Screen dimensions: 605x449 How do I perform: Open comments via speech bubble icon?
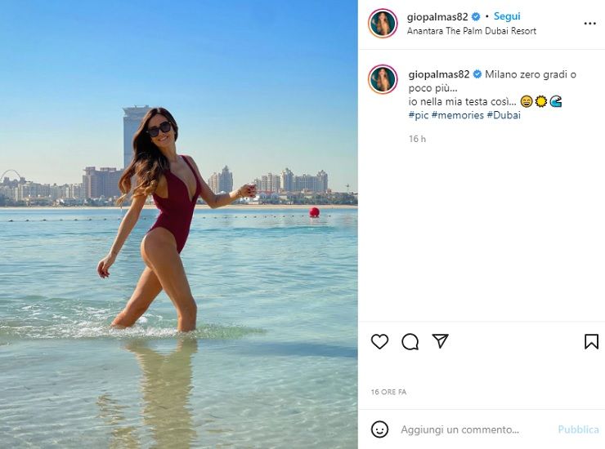pos(410,341)
